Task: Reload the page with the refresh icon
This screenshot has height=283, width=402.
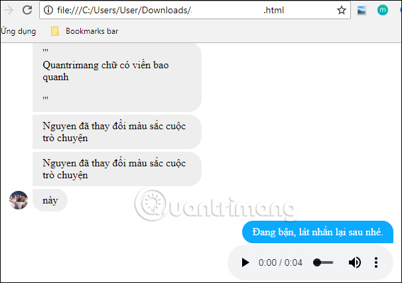Action: [x=27, y=10]
